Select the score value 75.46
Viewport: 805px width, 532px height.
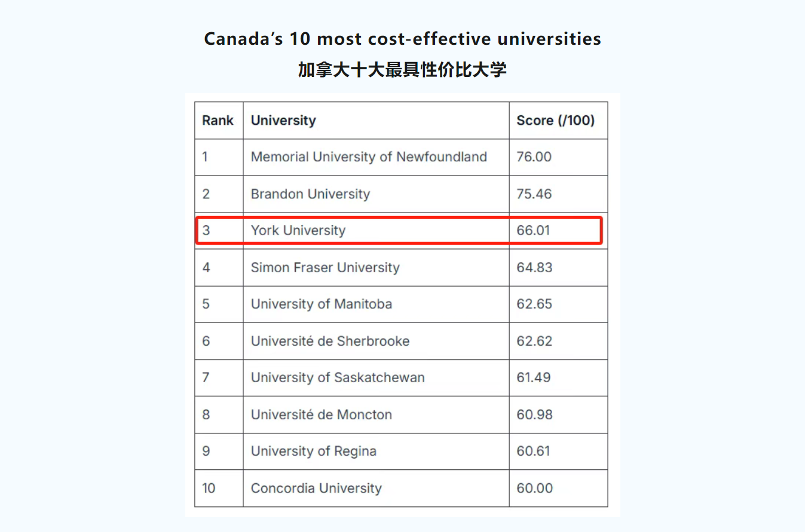[534, 194]
